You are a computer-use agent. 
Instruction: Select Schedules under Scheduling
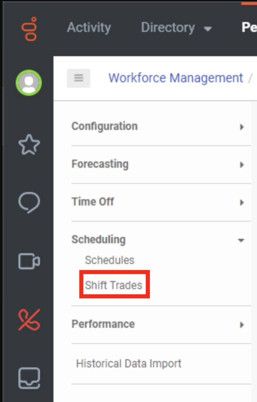pyautogui.click(x=110, y=260)
